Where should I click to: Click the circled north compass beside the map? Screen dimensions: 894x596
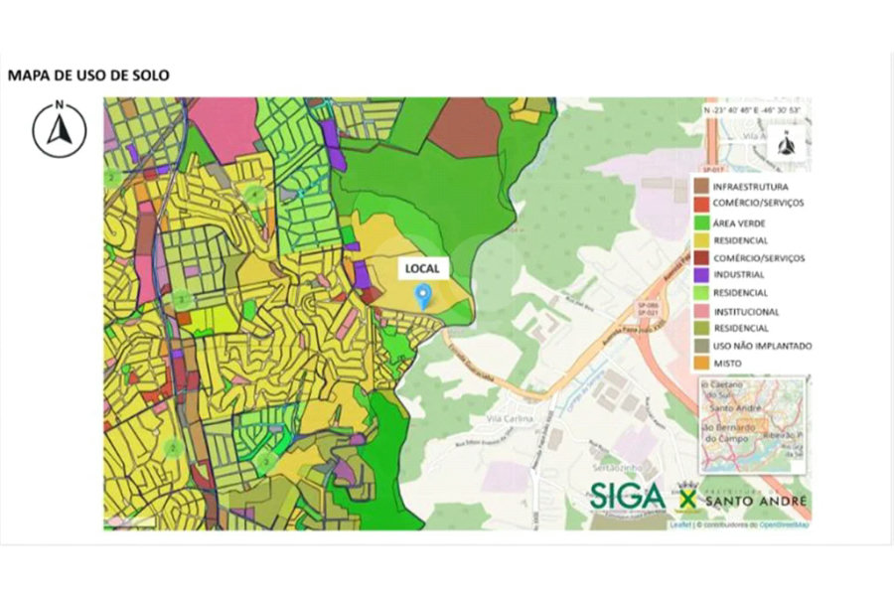click(60, 130)
